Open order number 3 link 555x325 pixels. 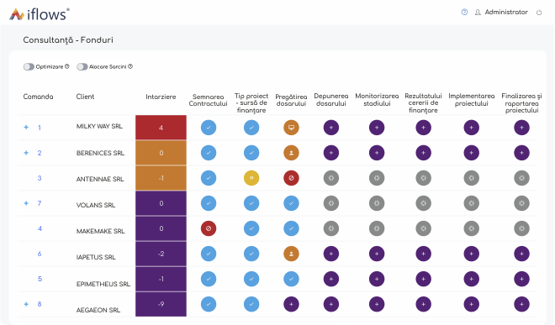(x=40, y=178)
